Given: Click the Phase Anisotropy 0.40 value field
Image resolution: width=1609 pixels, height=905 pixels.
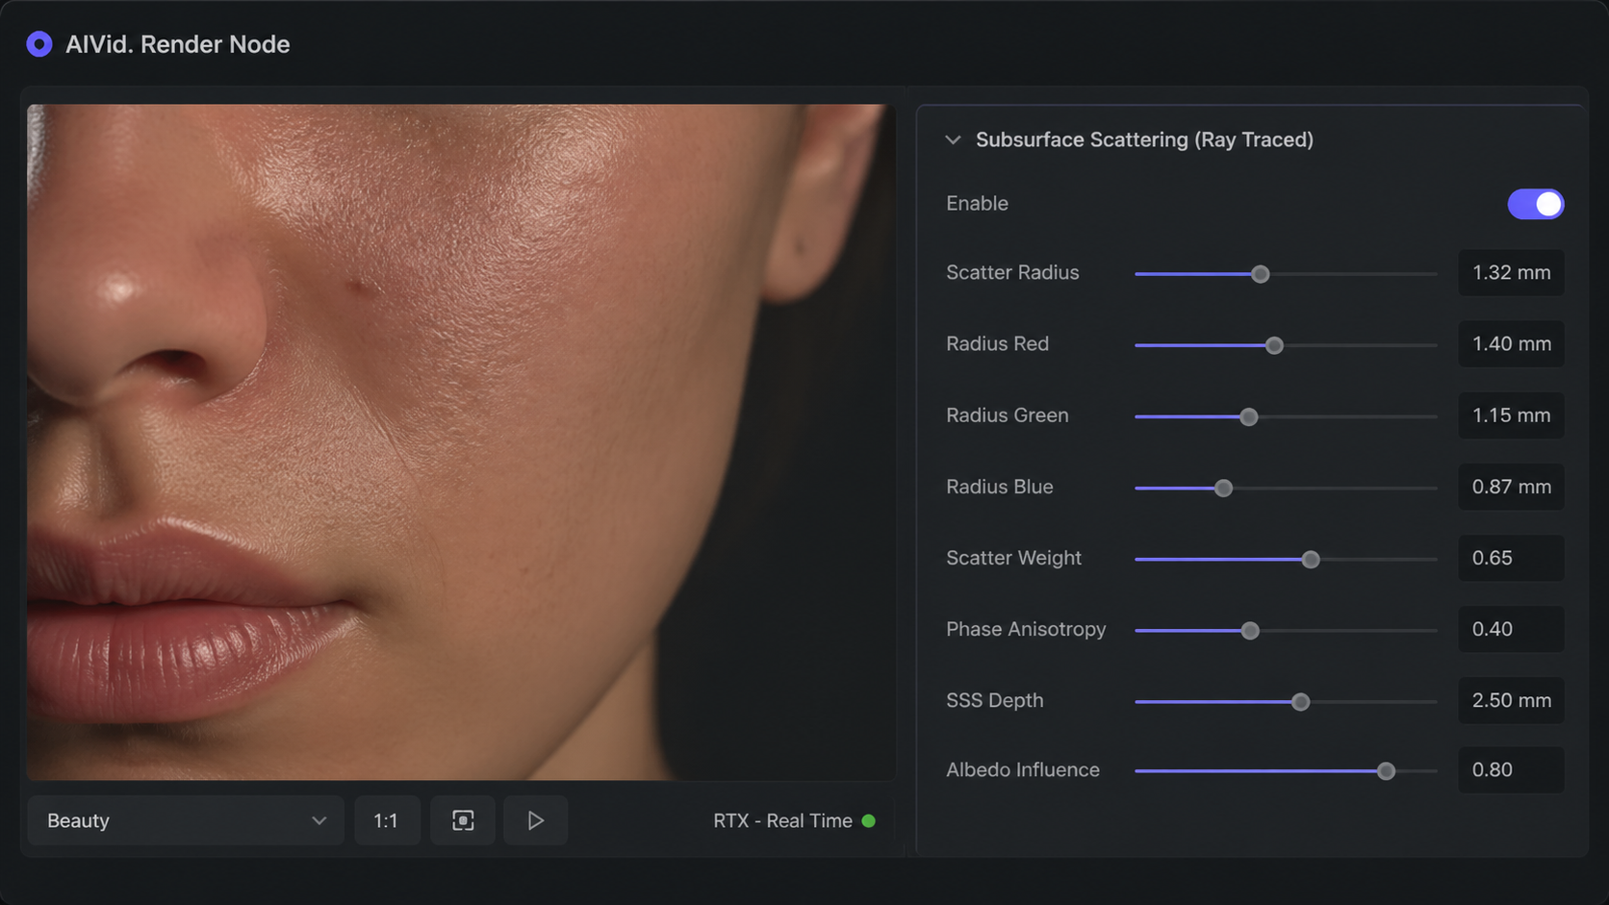Looking at the screenshot, I should click(1511, 629).
